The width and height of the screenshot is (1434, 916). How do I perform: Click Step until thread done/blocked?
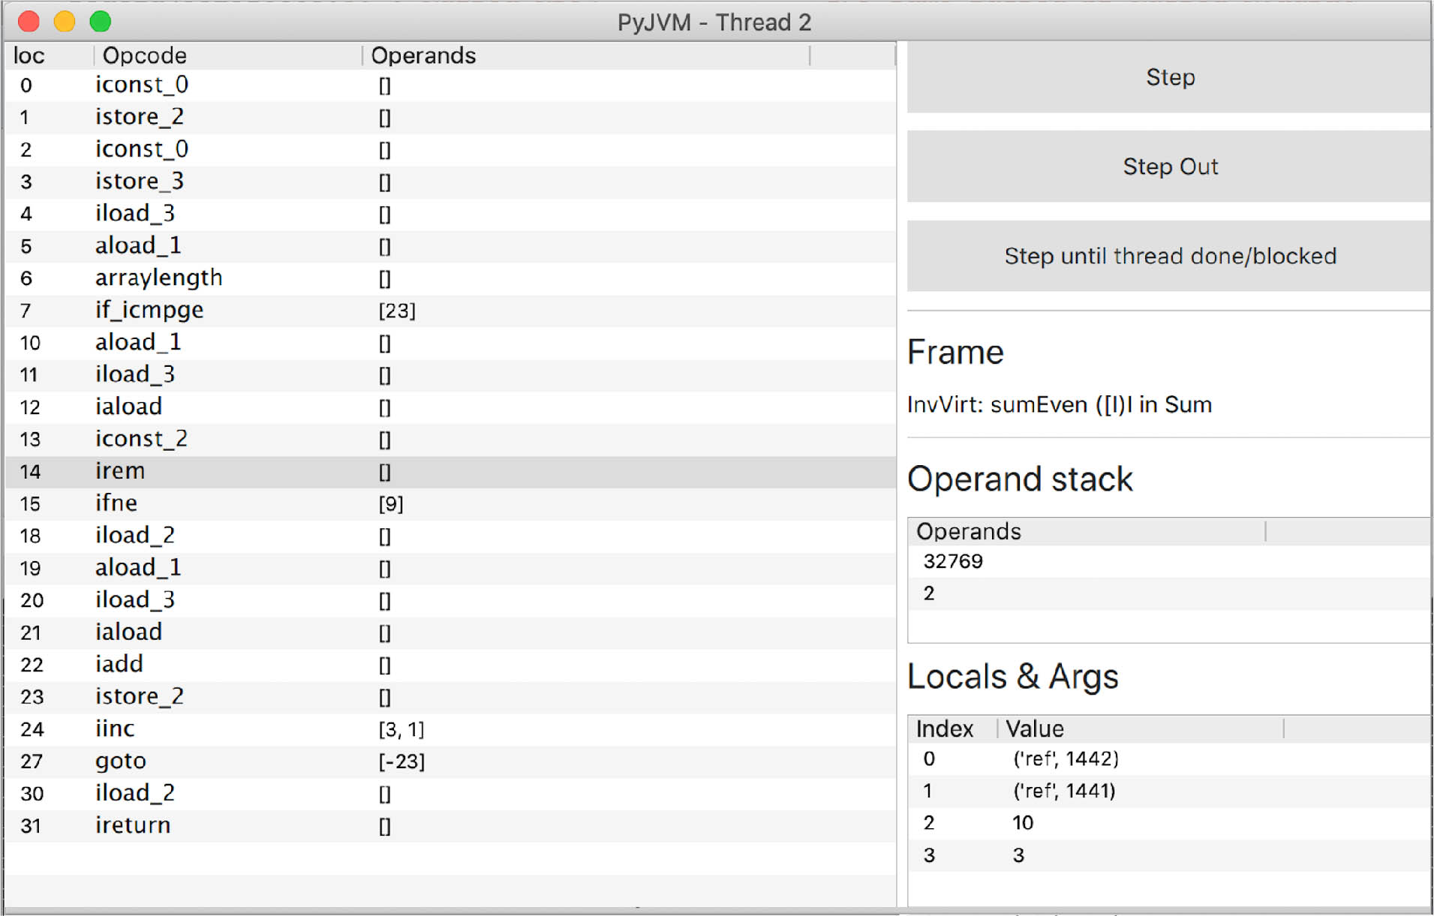[1169, 256]
